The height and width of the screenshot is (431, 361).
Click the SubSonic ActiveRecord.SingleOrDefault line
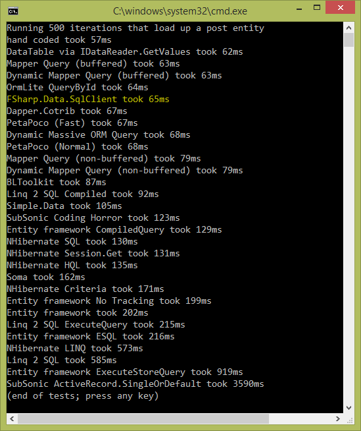(135, 384)
